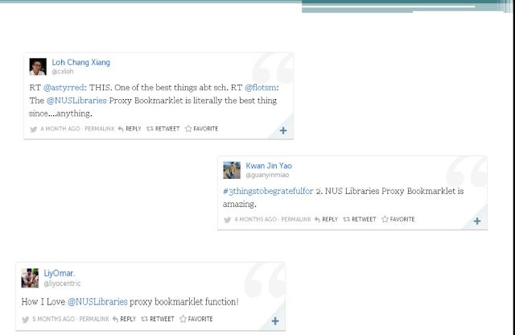
Task: Click the Kwan Jin Yao name link
Action: coord(269,166)
